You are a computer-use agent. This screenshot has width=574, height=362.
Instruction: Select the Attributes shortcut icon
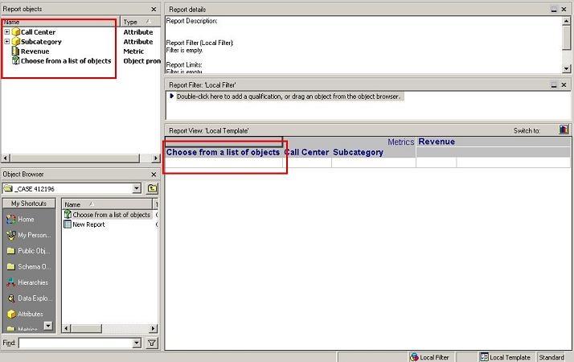pyautogui.click(x=11, y=314)
